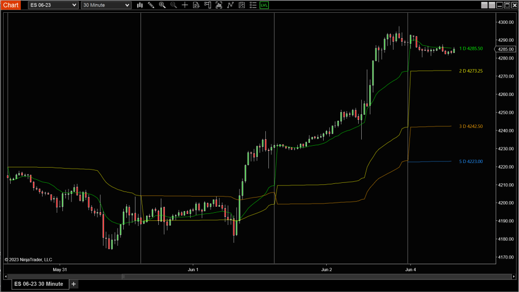
Task: Click the zoom in magnifier icon
Action: click(x=162, y=5)
